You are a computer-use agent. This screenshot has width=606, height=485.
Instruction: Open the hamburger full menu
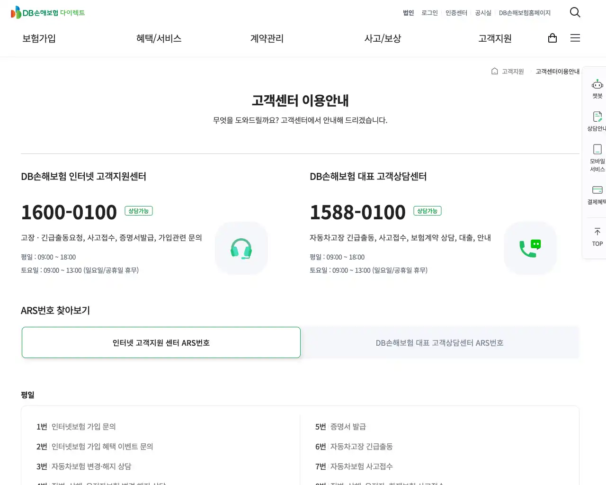coord(575,38)
